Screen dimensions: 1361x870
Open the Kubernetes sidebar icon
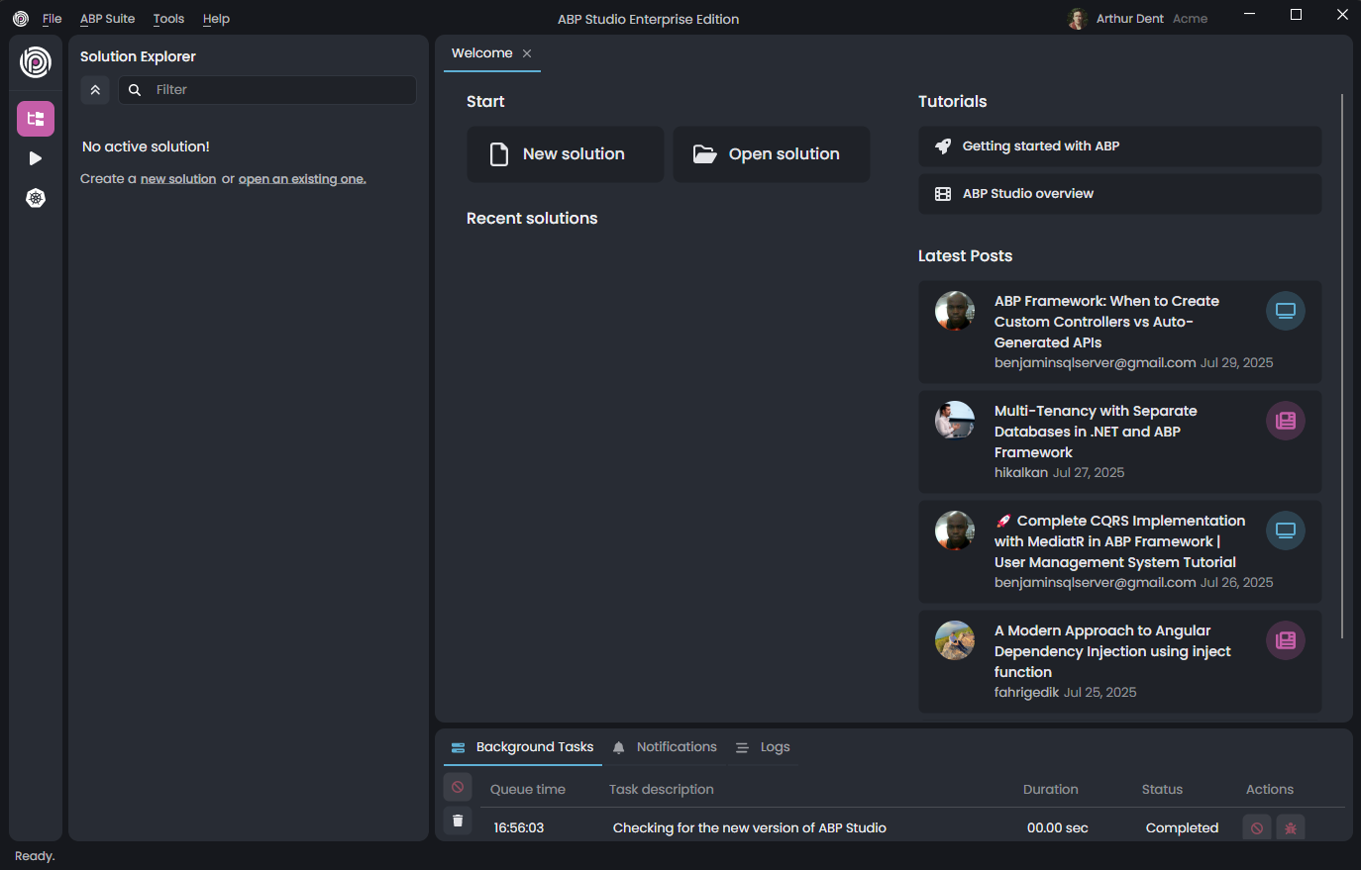click(36, 198)
